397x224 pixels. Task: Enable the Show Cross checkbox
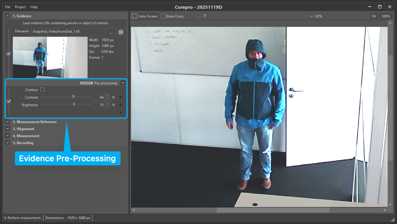(163, 16)
